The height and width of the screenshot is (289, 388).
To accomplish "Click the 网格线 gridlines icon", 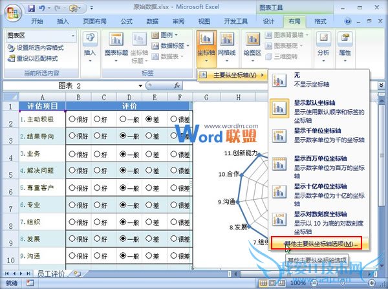I will [x=227, y=39].
